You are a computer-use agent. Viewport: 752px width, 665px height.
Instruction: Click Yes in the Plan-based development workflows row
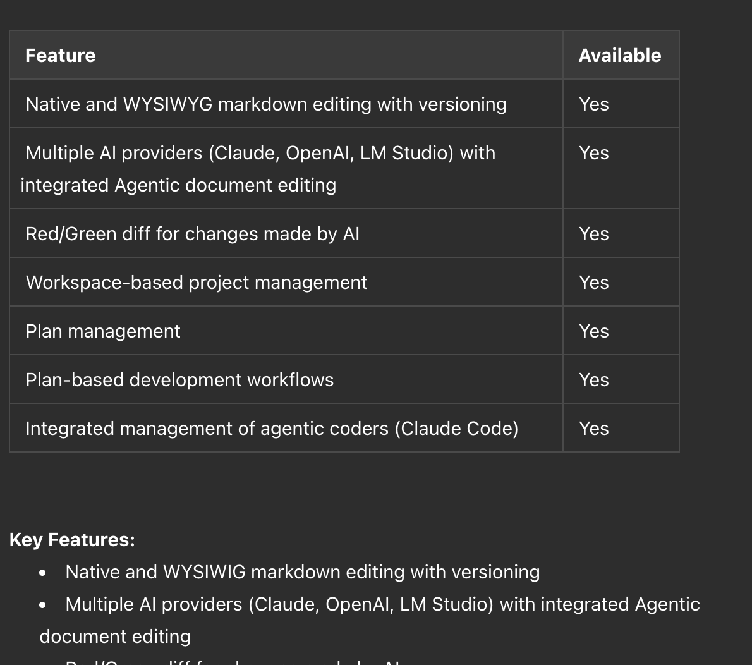(594, 380)
